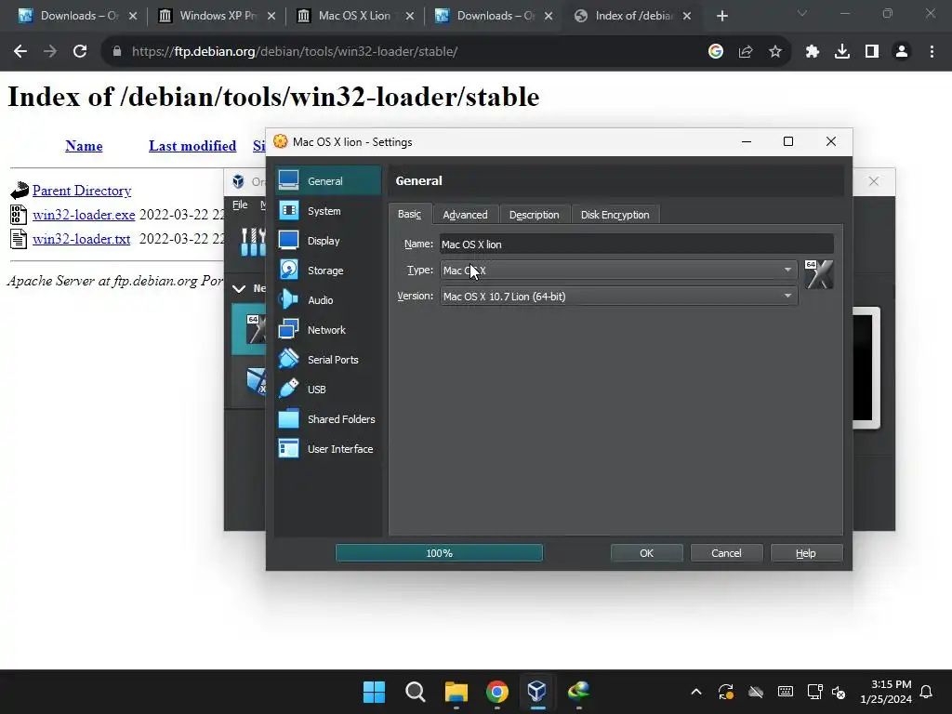Open taskbar Search
The height and width of the screenshot is (714, 952).
point(416,692)
